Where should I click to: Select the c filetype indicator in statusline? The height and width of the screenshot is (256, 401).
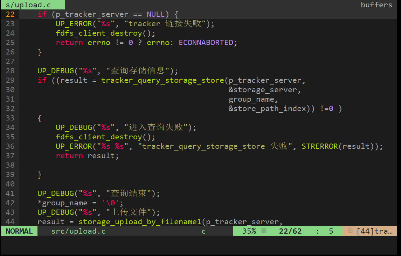[203, 231]
